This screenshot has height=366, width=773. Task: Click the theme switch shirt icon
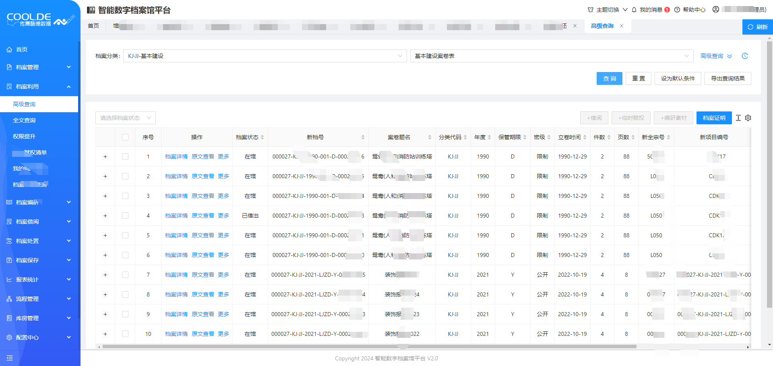pyautogui.click(x=591, y=10)
